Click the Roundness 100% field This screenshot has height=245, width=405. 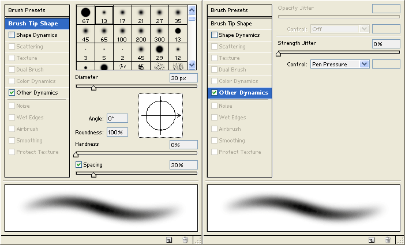coord(117,132)
